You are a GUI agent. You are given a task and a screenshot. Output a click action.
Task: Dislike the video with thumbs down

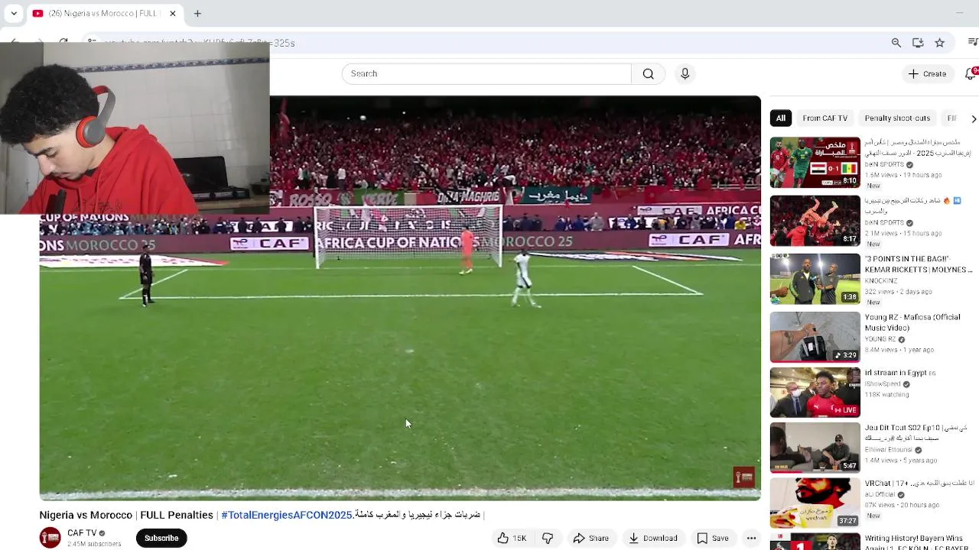point(548,538)
